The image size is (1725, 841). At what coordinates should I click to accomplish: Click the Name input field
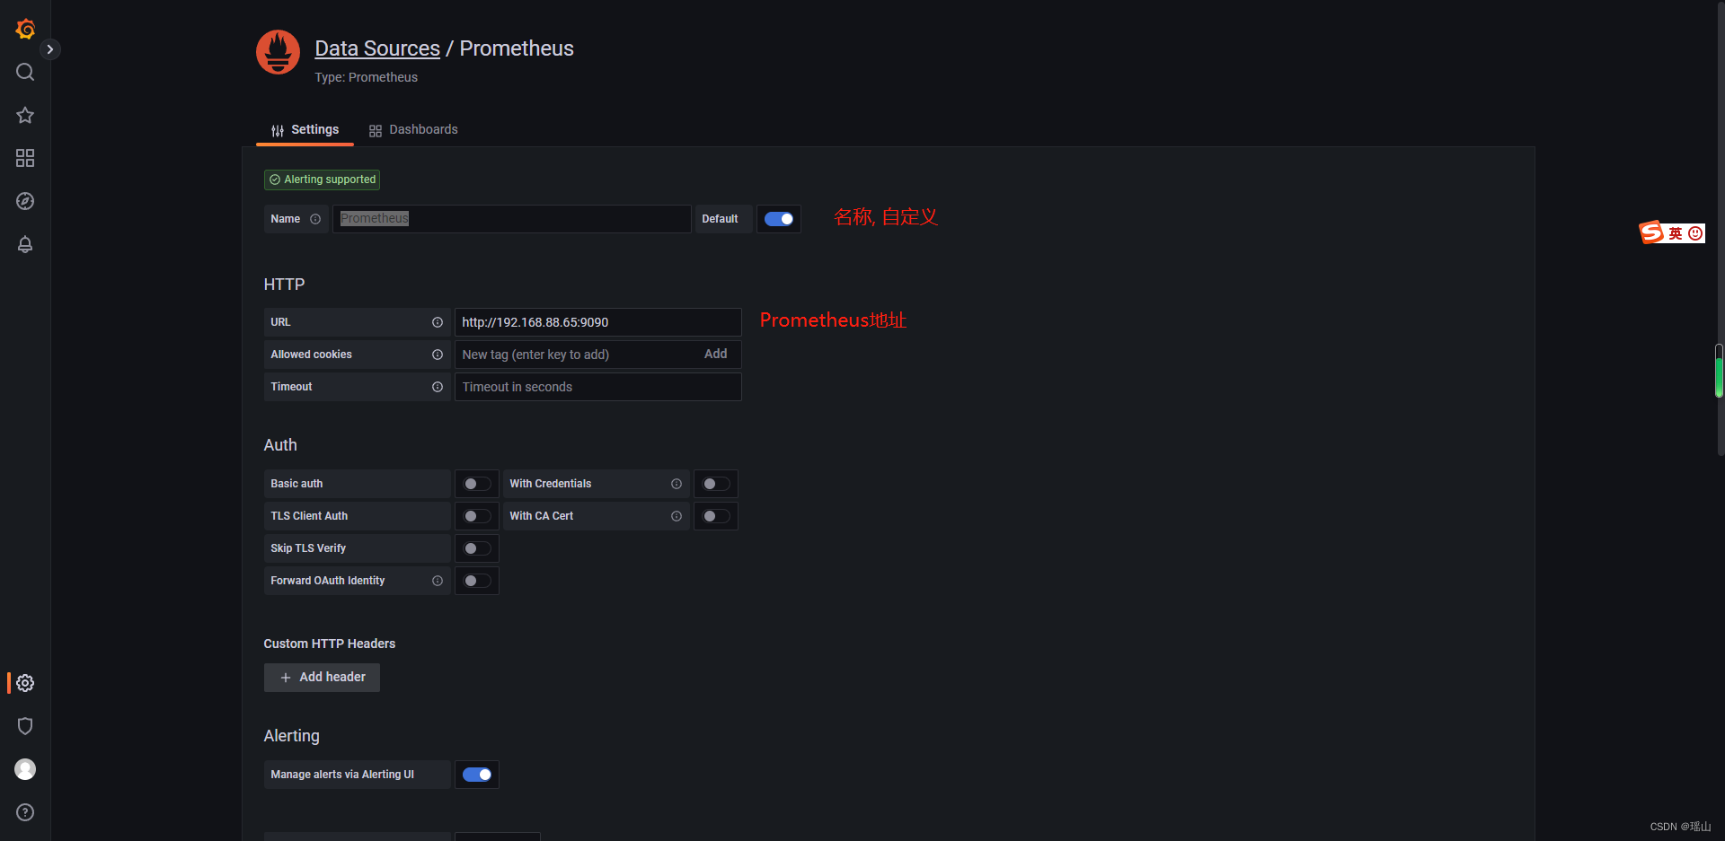(511, 219)
